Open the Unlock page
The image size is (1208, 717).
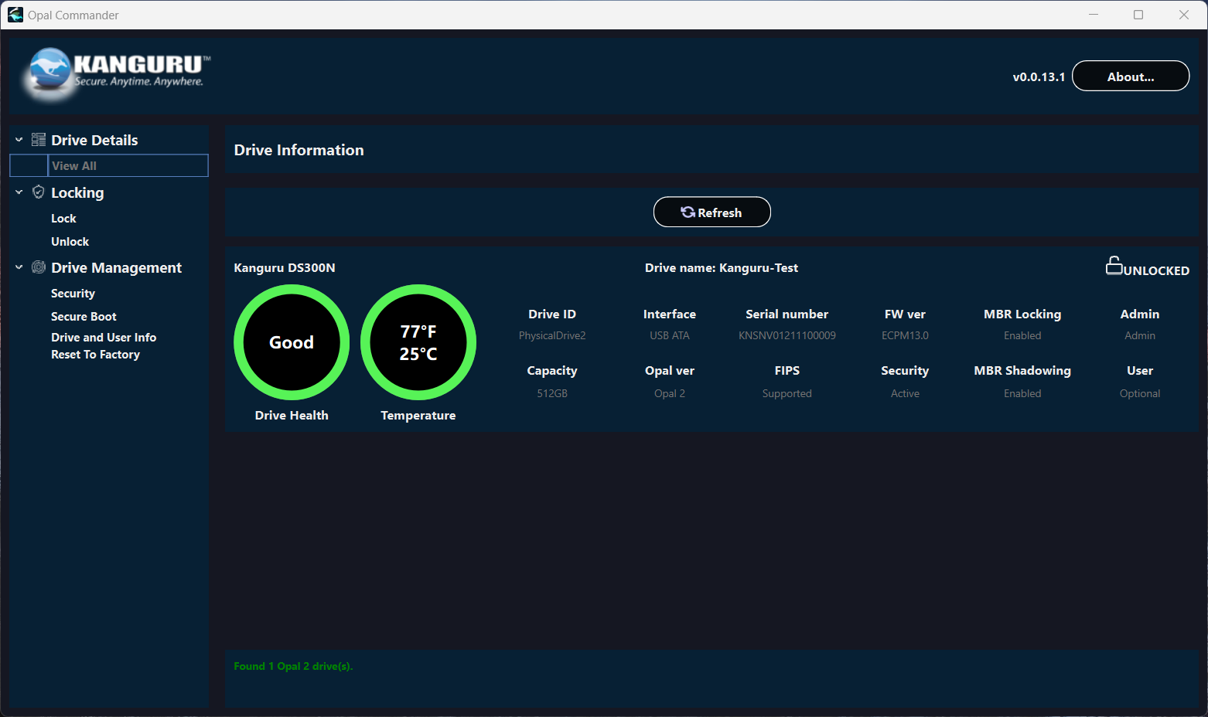[x=70, y=242]
